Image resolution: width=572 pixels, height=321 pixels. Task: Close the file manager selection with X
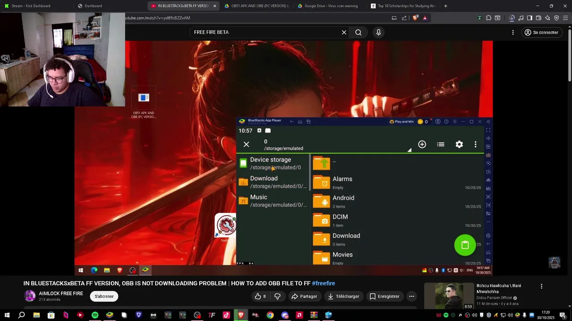[x=246, y=144]
